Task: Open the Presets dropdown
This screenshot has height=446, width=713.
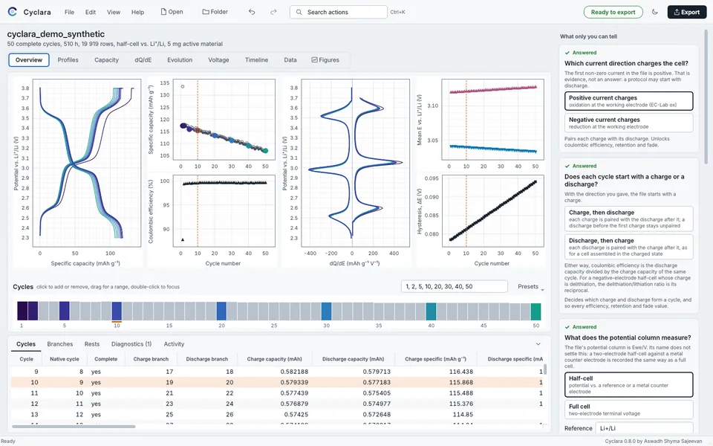Action: [530, 287]
